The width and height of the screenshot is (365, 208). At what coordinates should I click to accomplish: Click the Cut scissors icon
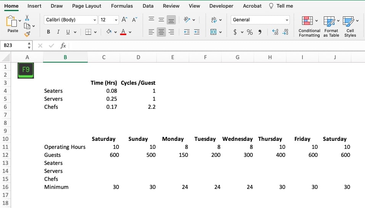pyautogui.click(x=27, y=18)
